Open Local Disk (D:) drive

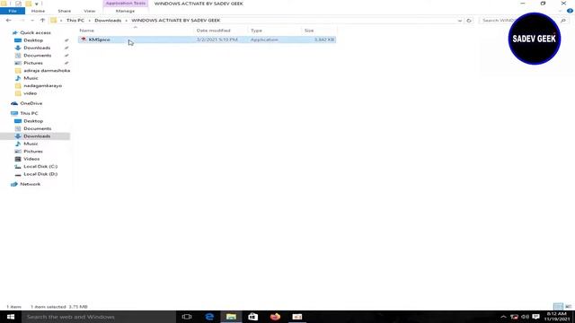40,174
